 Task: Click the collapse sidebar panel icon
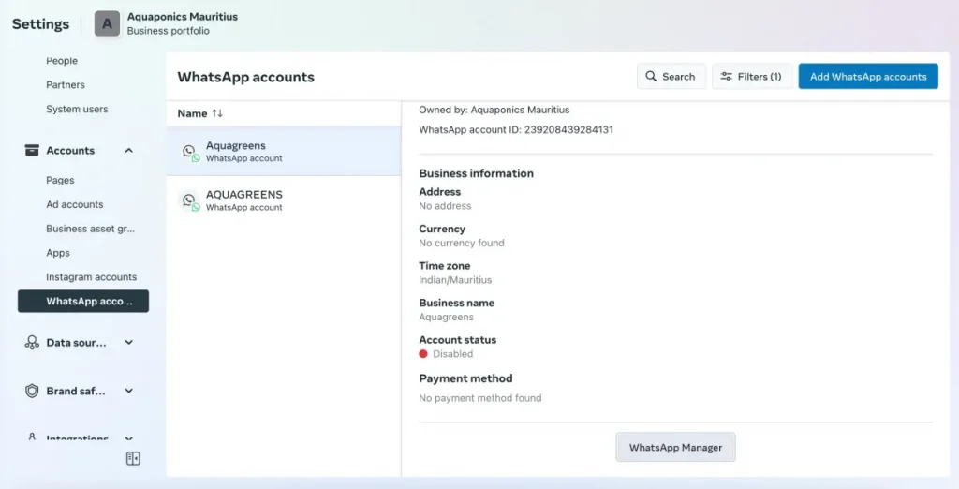[133, 458]
